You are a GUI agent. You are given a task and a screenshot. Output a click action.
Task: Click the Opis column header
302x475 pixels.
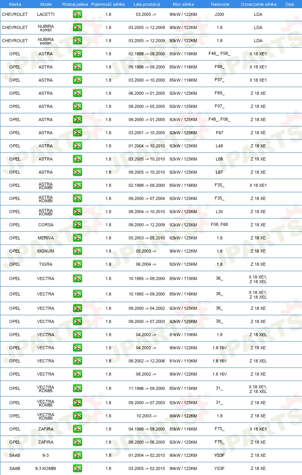(x=290, y=4)
